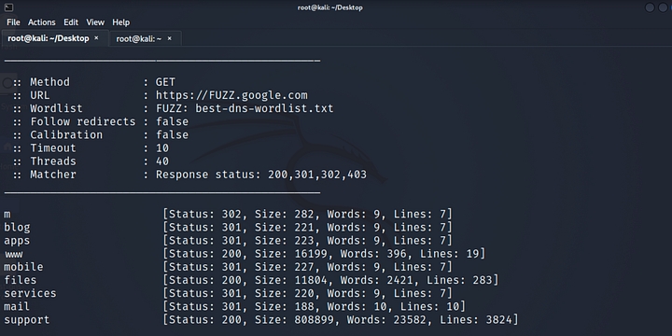The image size is (672, 336).
Task: Click the status details for mail row
Action: 314,306
